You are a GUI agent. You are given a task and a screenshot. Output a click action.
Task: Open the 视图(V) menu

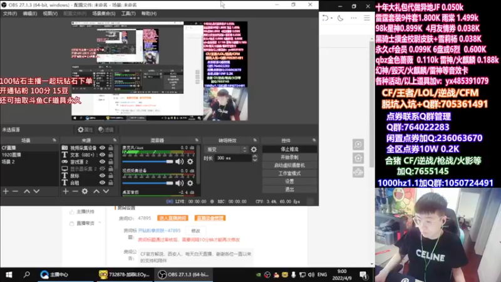50,14
